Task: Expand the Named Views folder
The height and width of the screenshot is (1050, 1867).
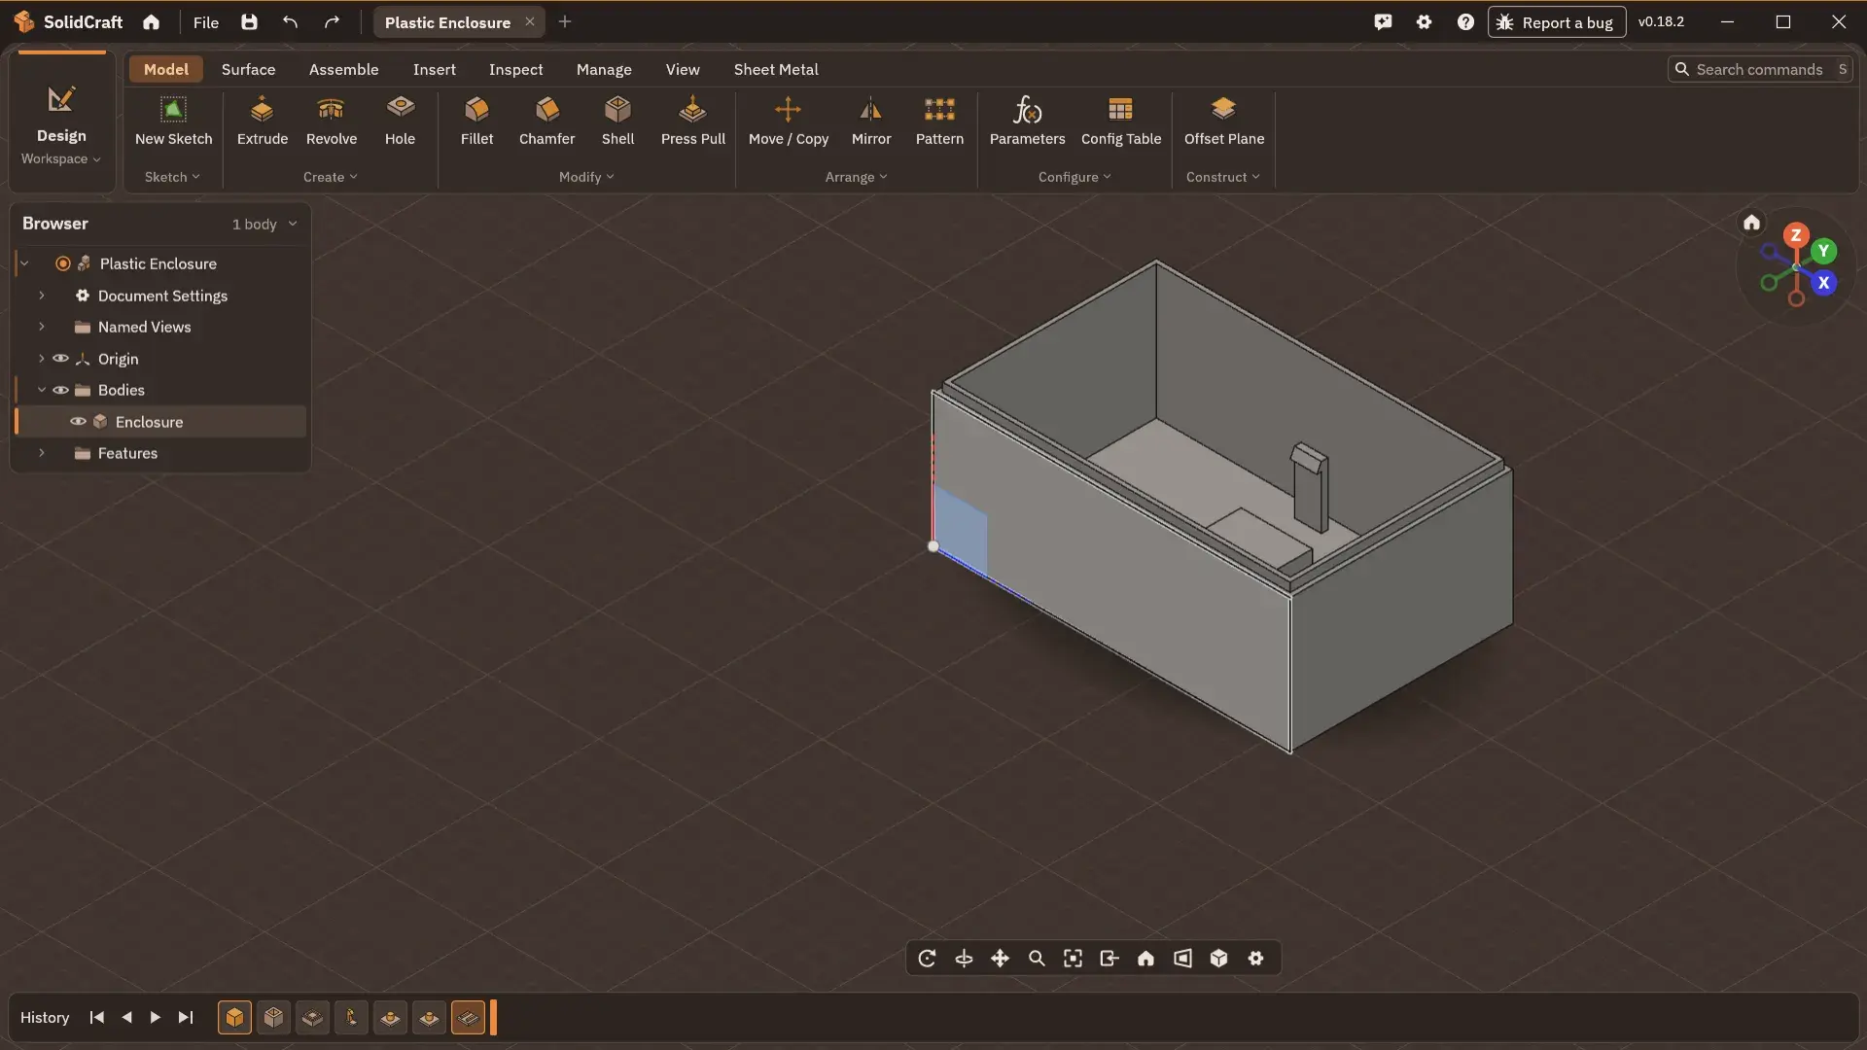Action: coord(42,327)
